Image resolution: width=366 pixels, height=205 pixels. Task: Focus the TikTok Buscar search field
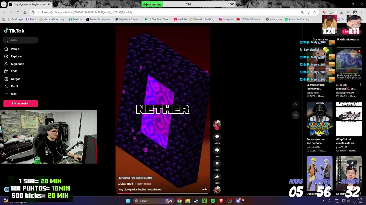[21, 40]
